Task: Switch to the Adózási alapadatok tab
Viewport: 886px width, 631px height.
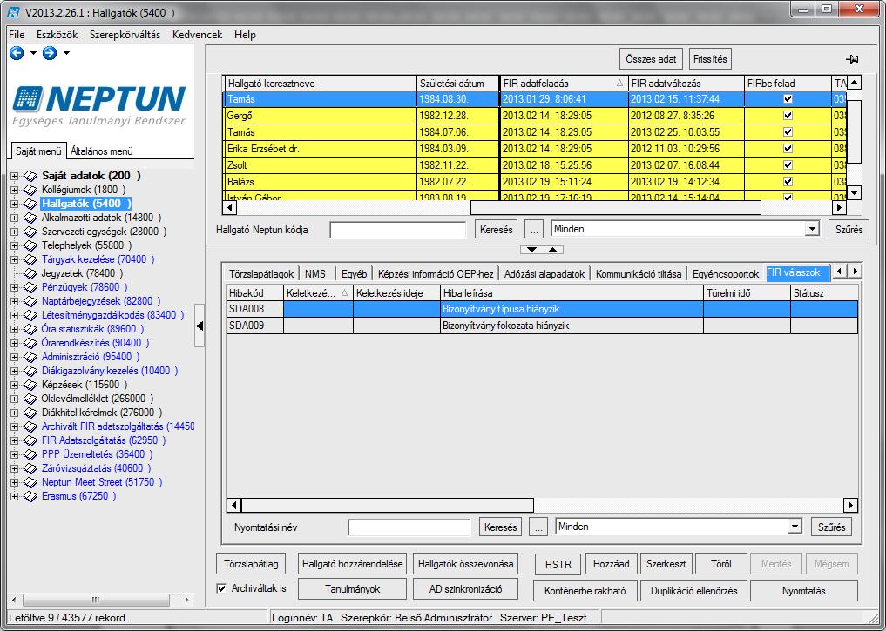Action: pyautogui.click(x=544, y=274)
